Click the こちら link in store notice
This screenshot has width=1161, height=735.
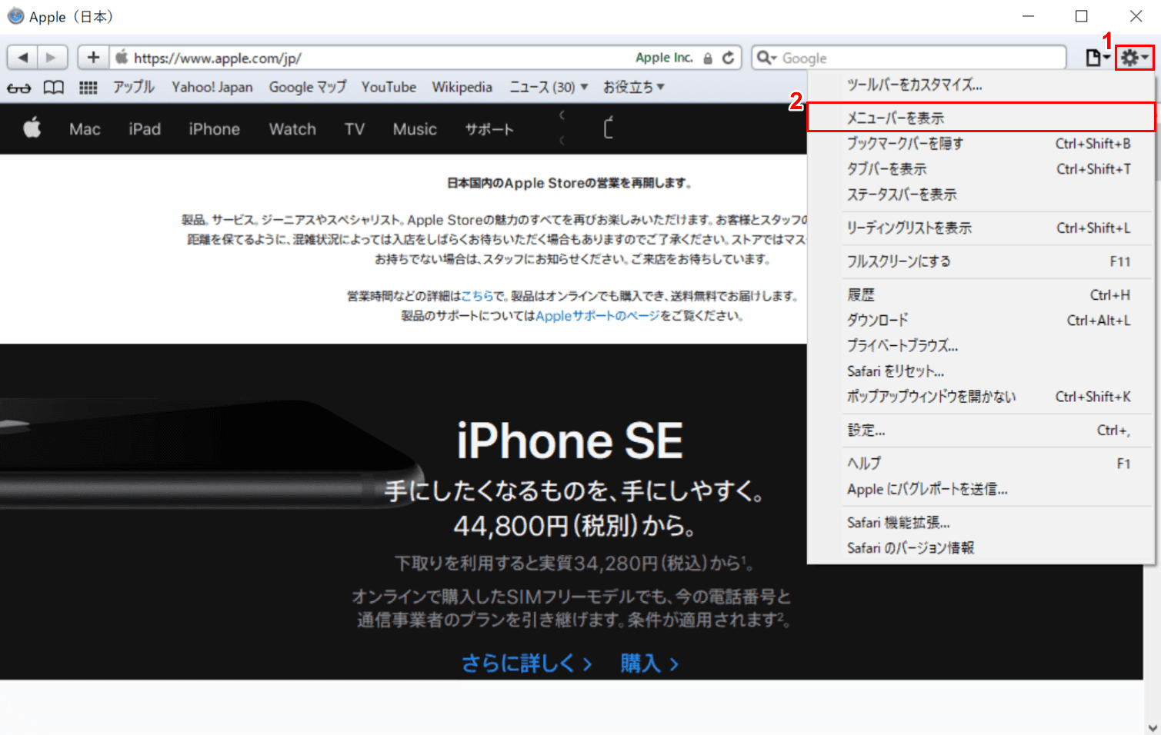click(x=477, y=296)
